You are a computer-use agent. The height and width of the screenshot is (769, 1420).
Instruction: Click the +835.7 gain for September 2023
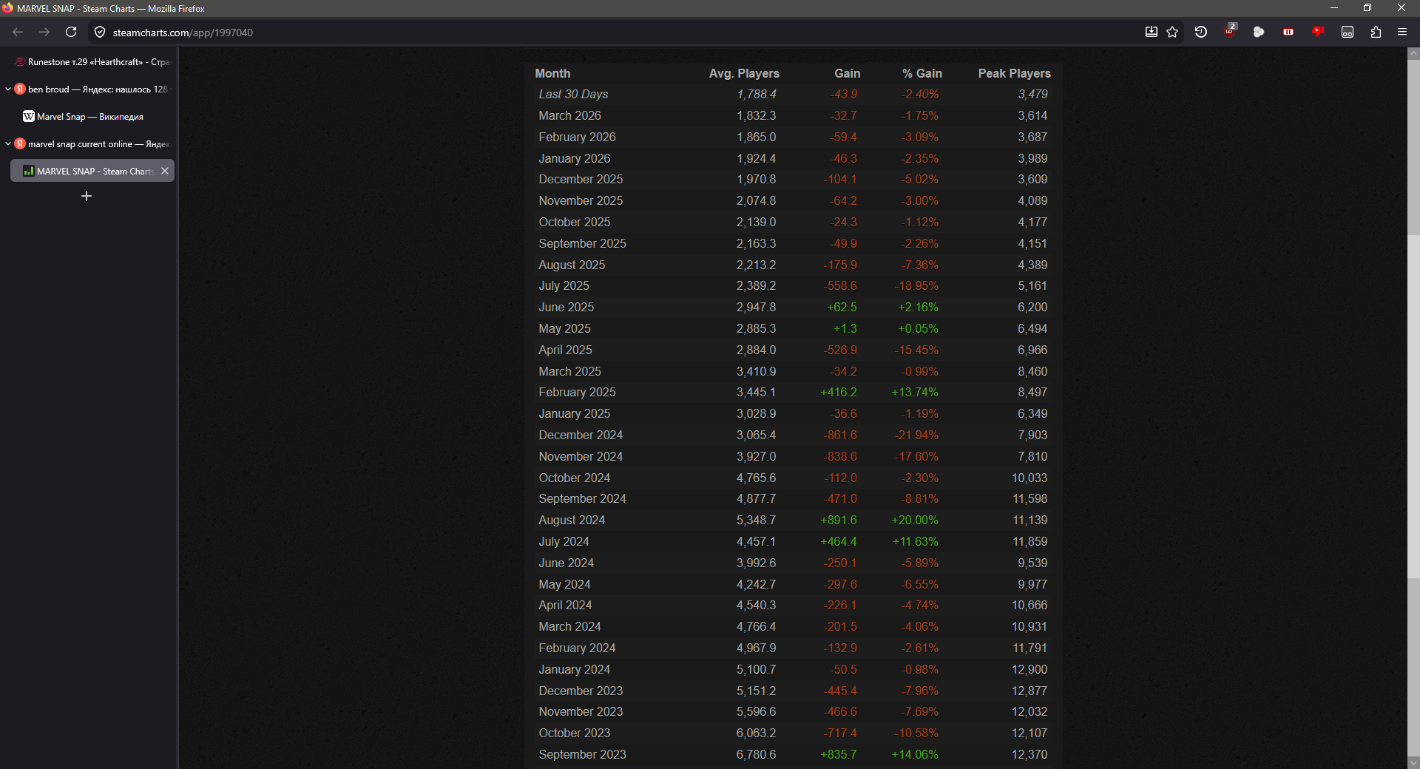tap(839, 754)
